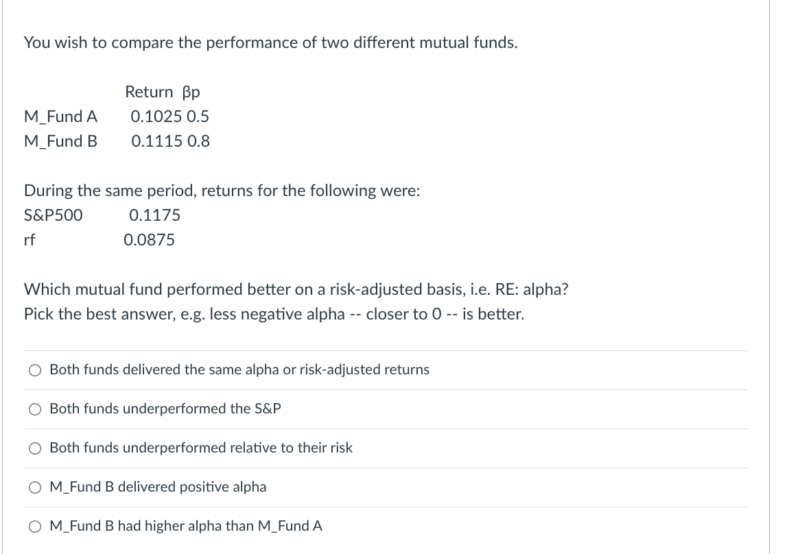
Task: Click the divider above the answer choices
Action: [386, 350]
